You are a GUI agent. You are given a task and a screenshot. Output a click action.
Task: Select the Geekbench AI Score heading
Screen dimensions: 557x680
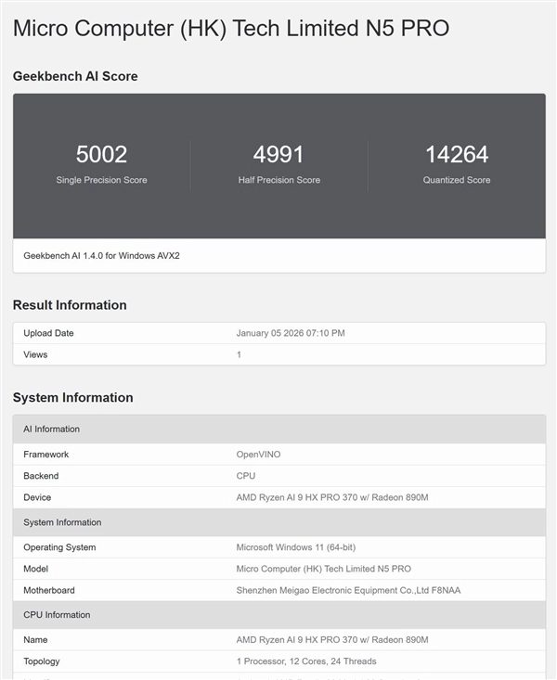click(75, 76)
